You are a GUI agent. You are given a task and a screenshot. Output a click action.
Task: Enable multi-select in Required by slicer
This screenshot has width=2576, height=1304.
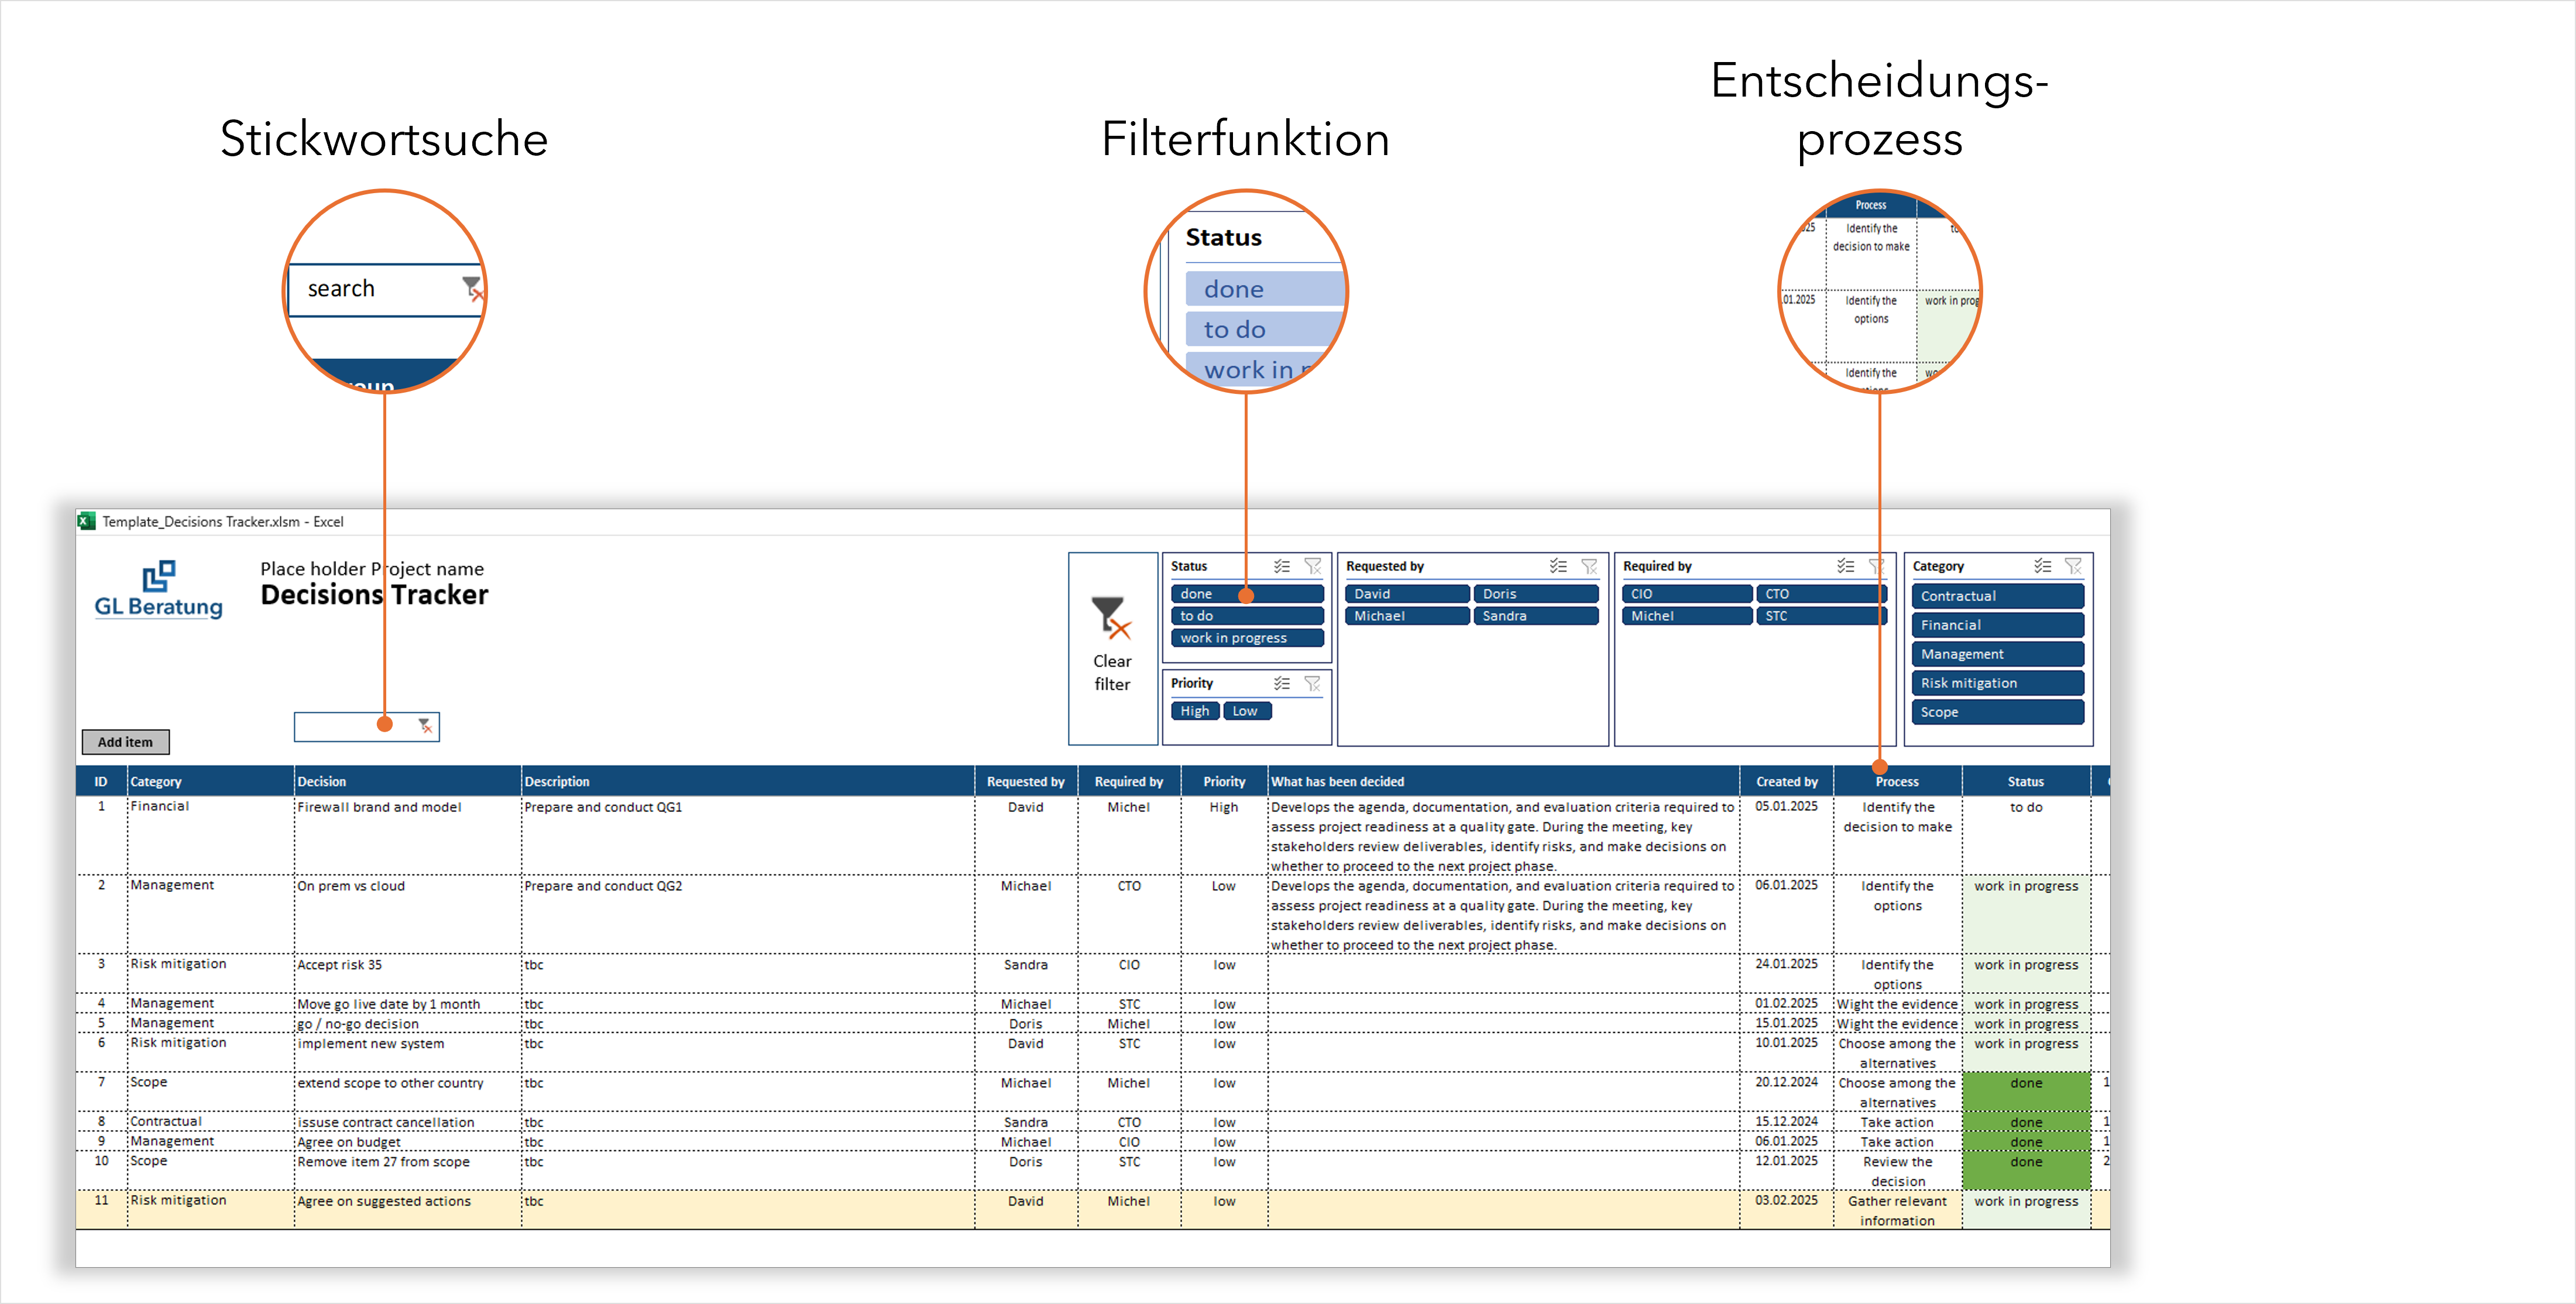[x=1846, y=566]
